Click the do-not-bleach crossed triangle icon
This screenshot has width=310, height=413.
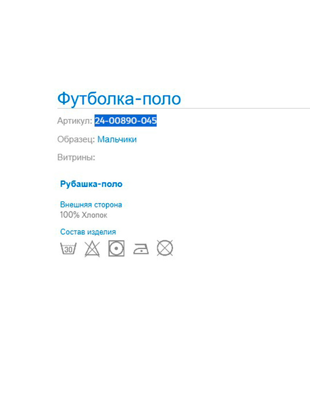[x=92, y=248]
